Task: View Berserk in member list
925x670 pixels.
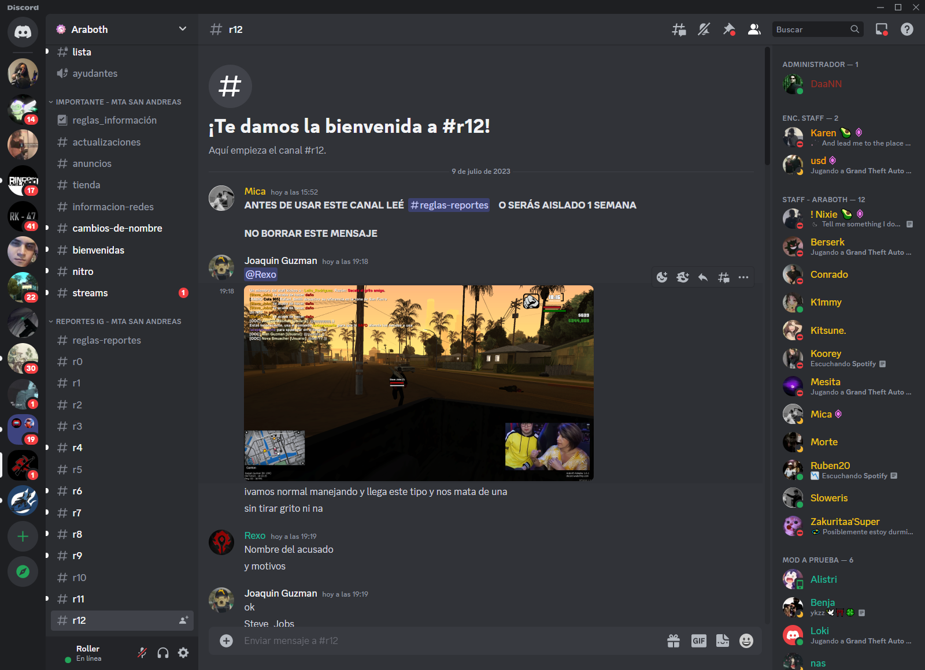Action: pos(848,247)
